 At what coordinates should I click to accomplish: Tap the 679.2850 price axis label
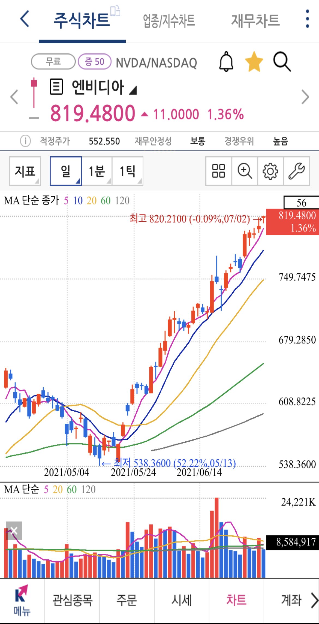pyautogui.click(x=297, y=340)
